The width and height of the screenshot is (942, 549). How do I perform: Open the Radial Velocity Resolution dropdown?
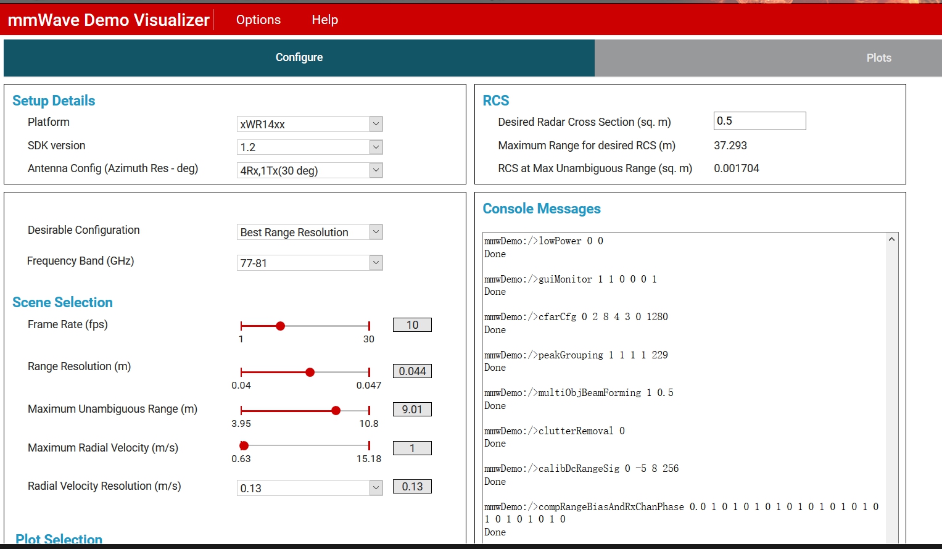pos(374,487)
